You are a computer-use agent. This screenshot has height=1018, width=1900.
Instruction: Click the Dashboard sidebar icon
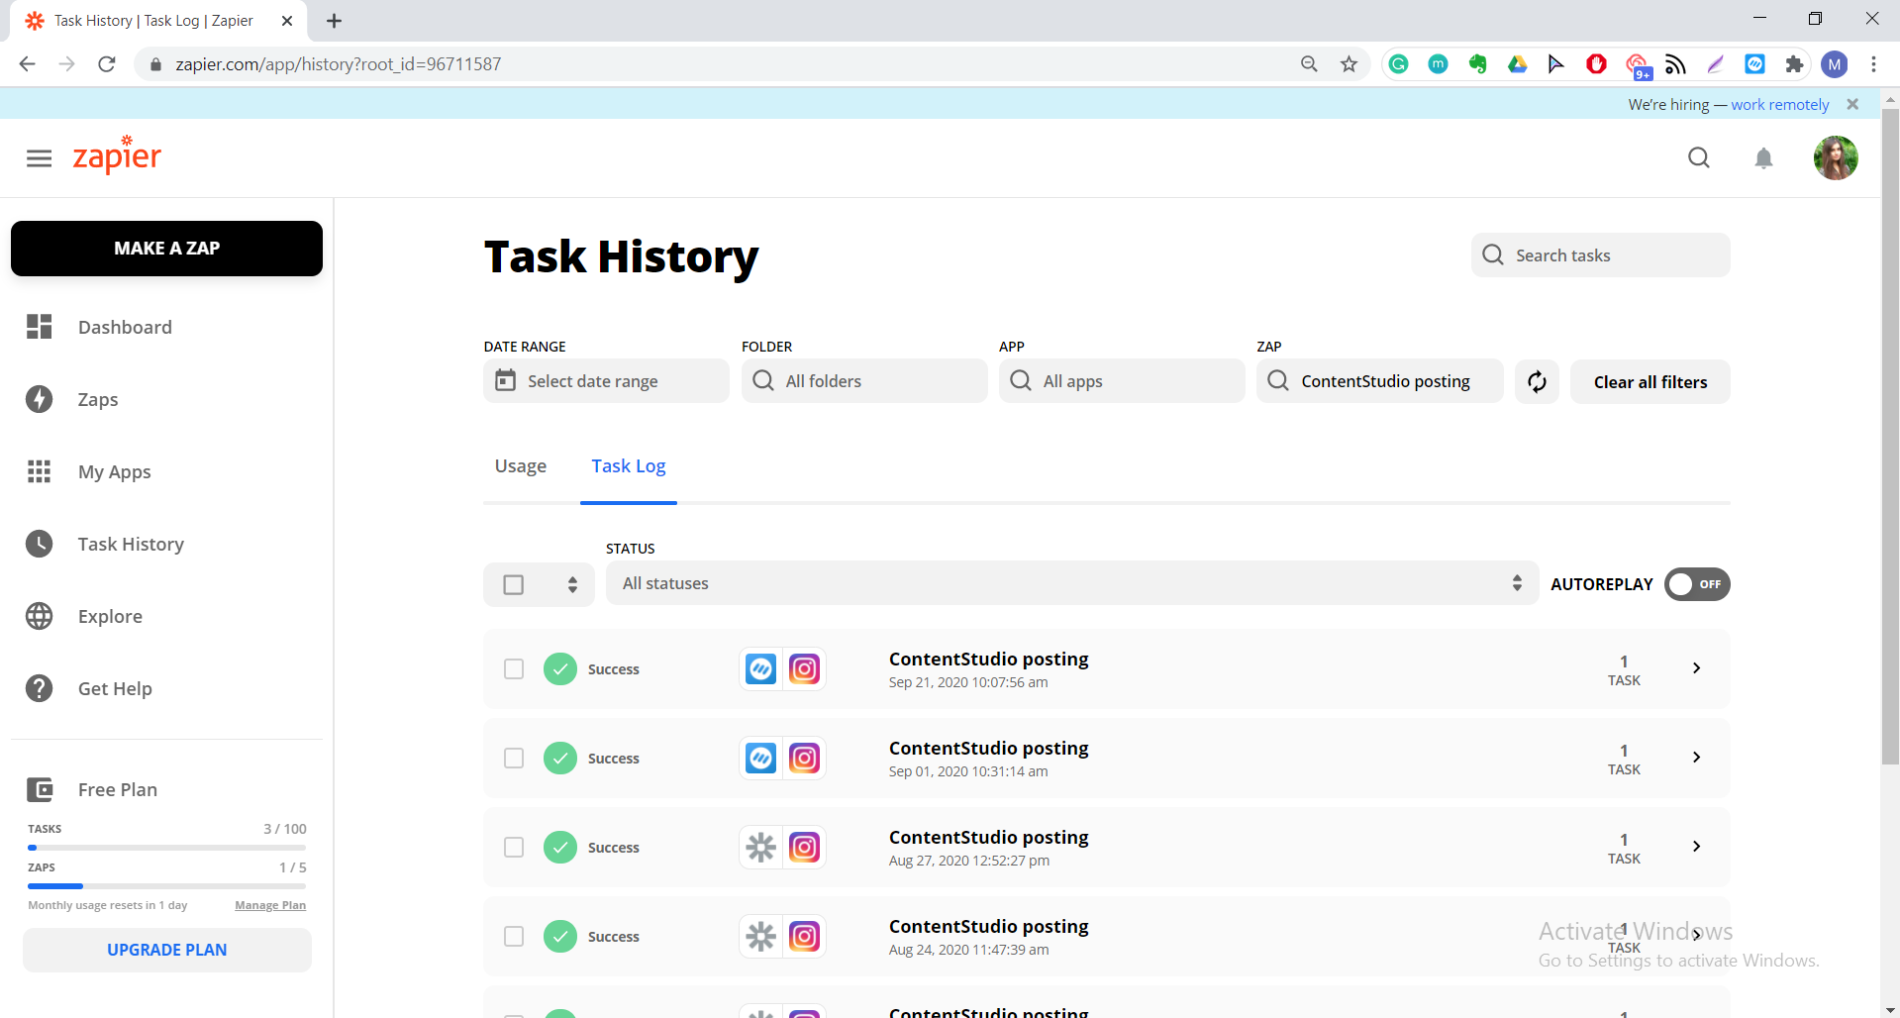pyautogui.click(x=40, y=327)
